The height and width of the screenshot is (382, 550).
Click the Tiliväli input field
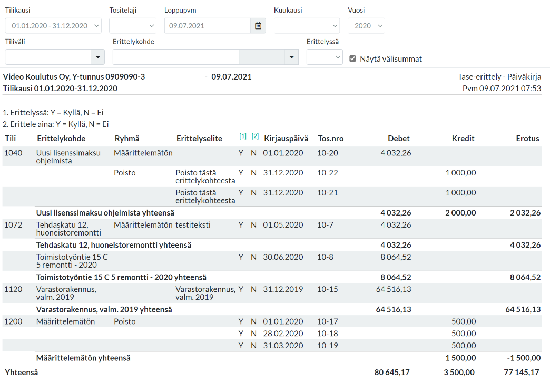click(48, 57)
